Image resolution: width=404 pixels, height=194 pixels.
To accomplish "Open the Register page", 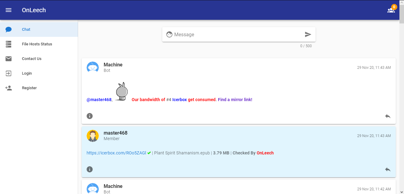I will tap(39, 88).
